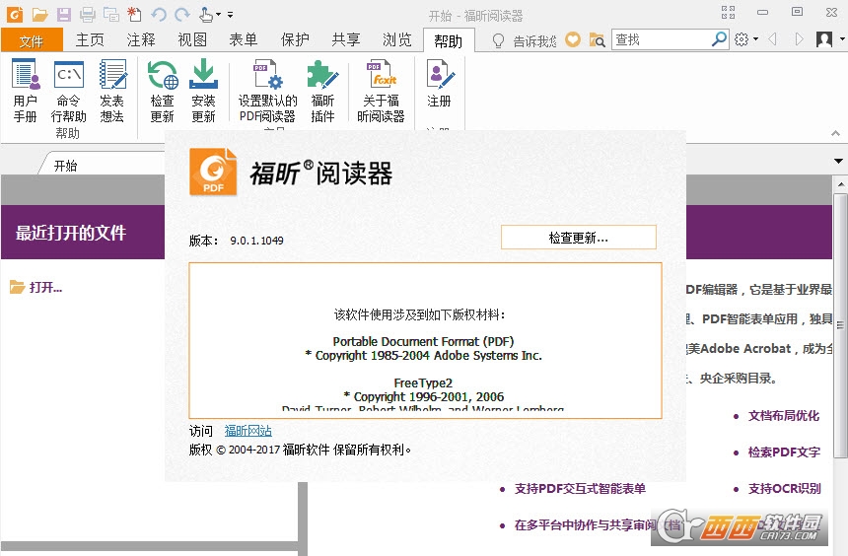
Task: Click 打开... to open a file
Action: pyautogui.click(x=35, y=287)
